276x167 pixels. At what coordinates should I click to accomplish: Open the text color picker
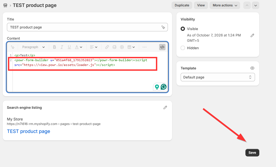[78, 47]
